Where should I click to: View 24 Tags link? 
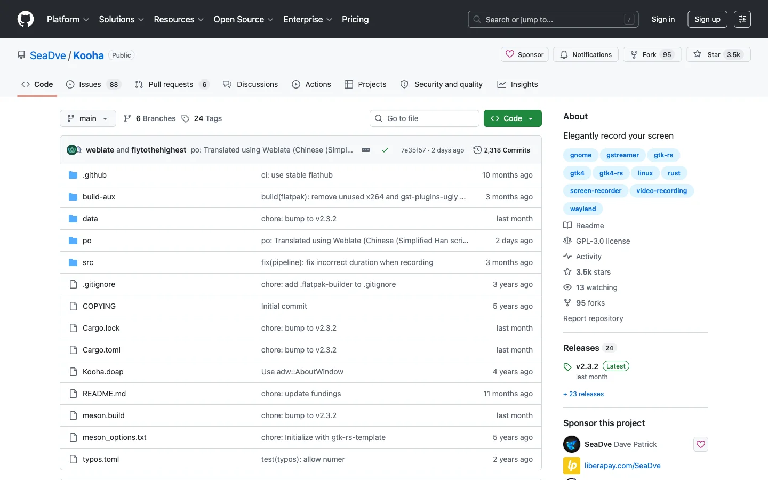[202, 118]
